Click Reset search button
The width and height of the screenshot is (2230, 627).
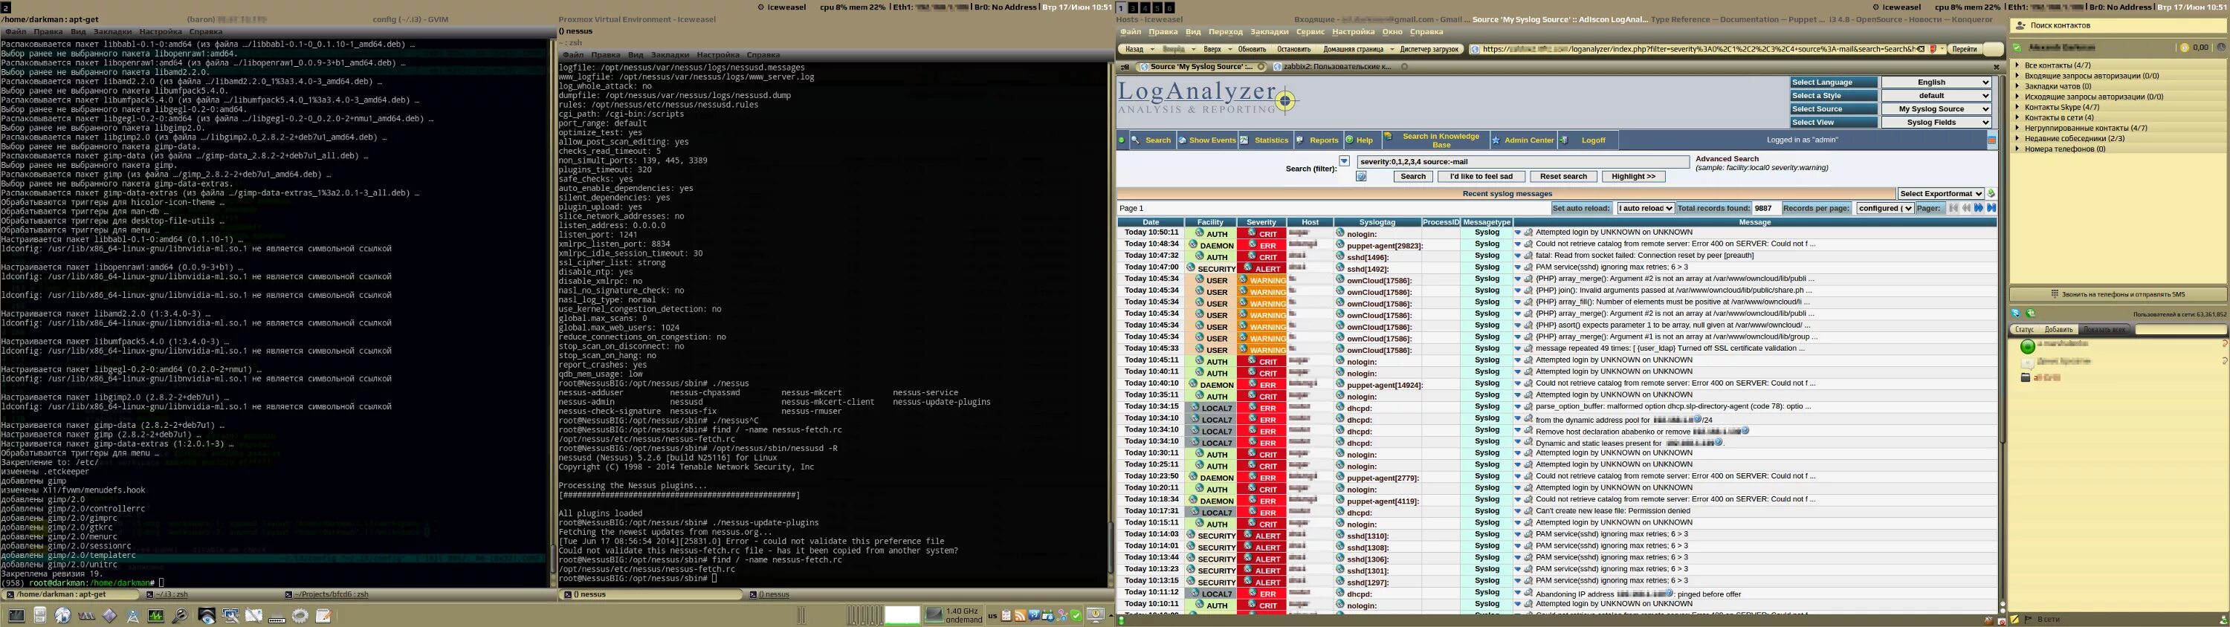click(x=1562, y=176)
